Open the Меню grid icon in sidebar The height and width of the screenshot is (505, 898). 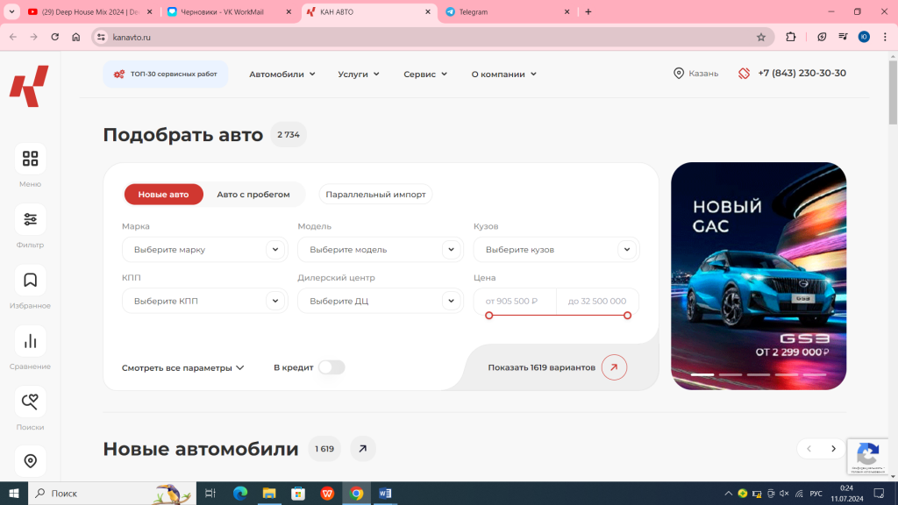[31, 159]
